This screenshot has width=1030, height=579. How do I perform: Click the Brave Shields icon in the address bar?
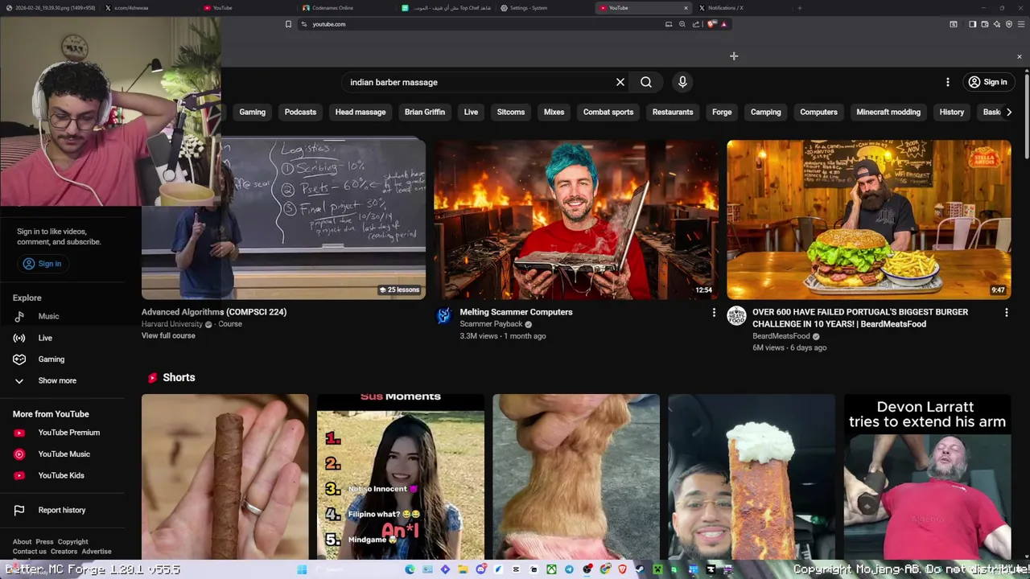(x=711, y=24)
